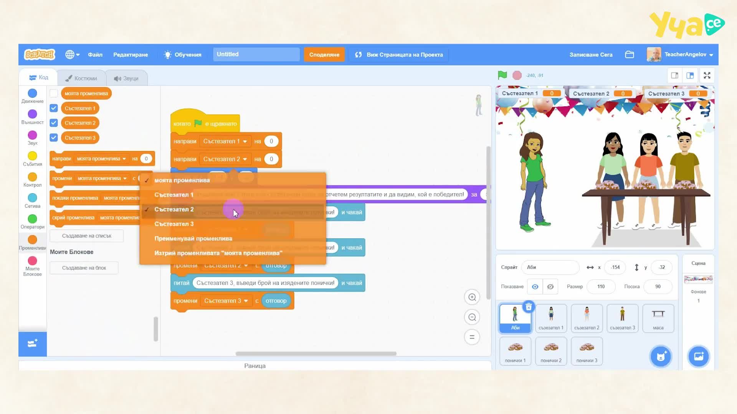Enable the моята променлива checkbox
Screen dimensions: 737x414
click(54, 93)
